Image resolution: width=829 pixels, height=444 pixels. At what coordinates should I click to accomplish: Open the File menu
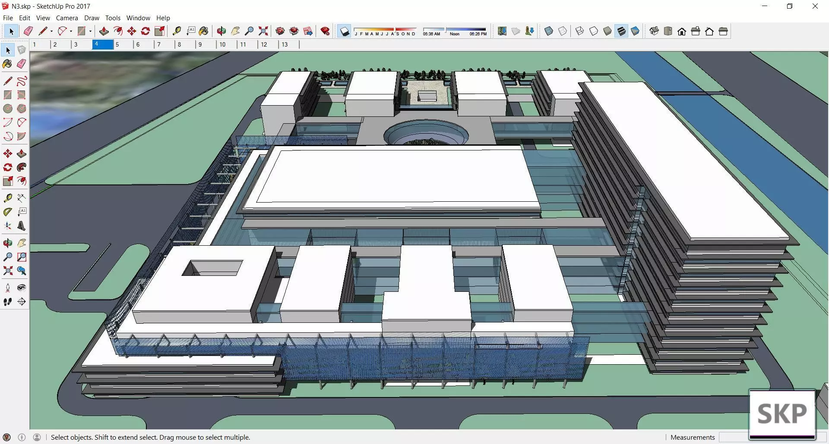tap(8, 18)
